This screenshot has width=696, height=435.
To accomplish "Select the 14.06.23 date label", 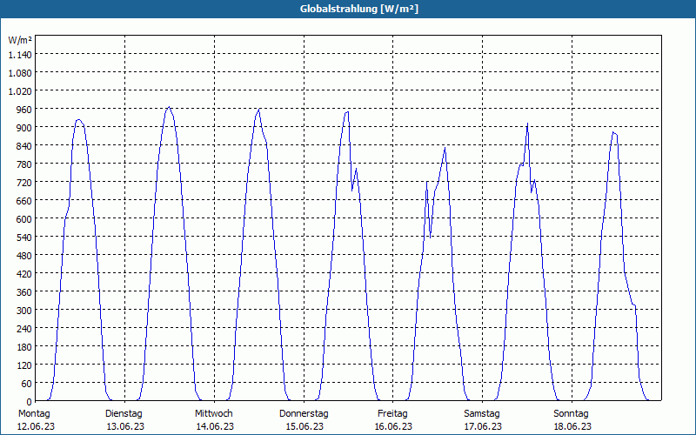I will [x=215, y=426].
